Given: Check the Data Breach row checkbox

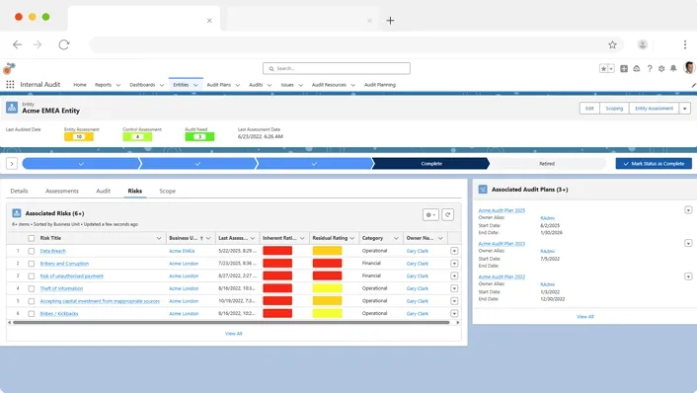Looking at the screenshot, I should pos(32,251).
